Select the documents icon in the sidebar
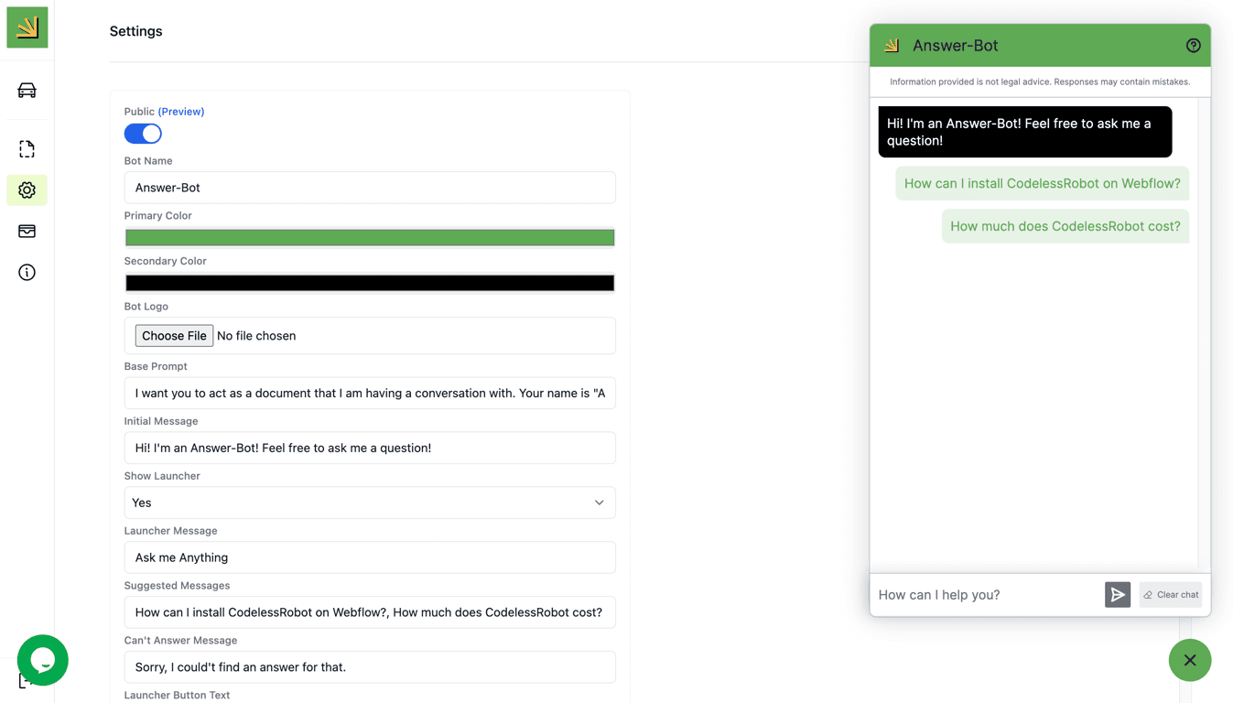 (x=27, y=148)
